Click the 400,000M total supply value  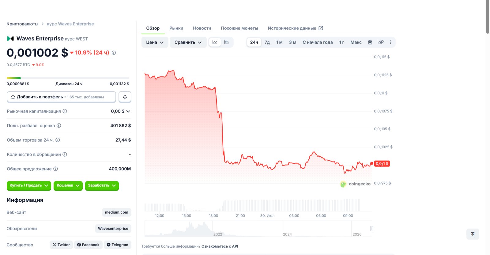pos(120,169)
